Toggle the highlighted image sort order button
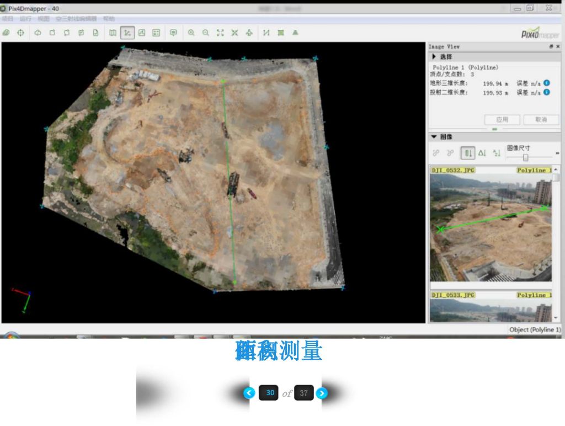The height and width of the screenshot is (426, 565). [468, 153]
